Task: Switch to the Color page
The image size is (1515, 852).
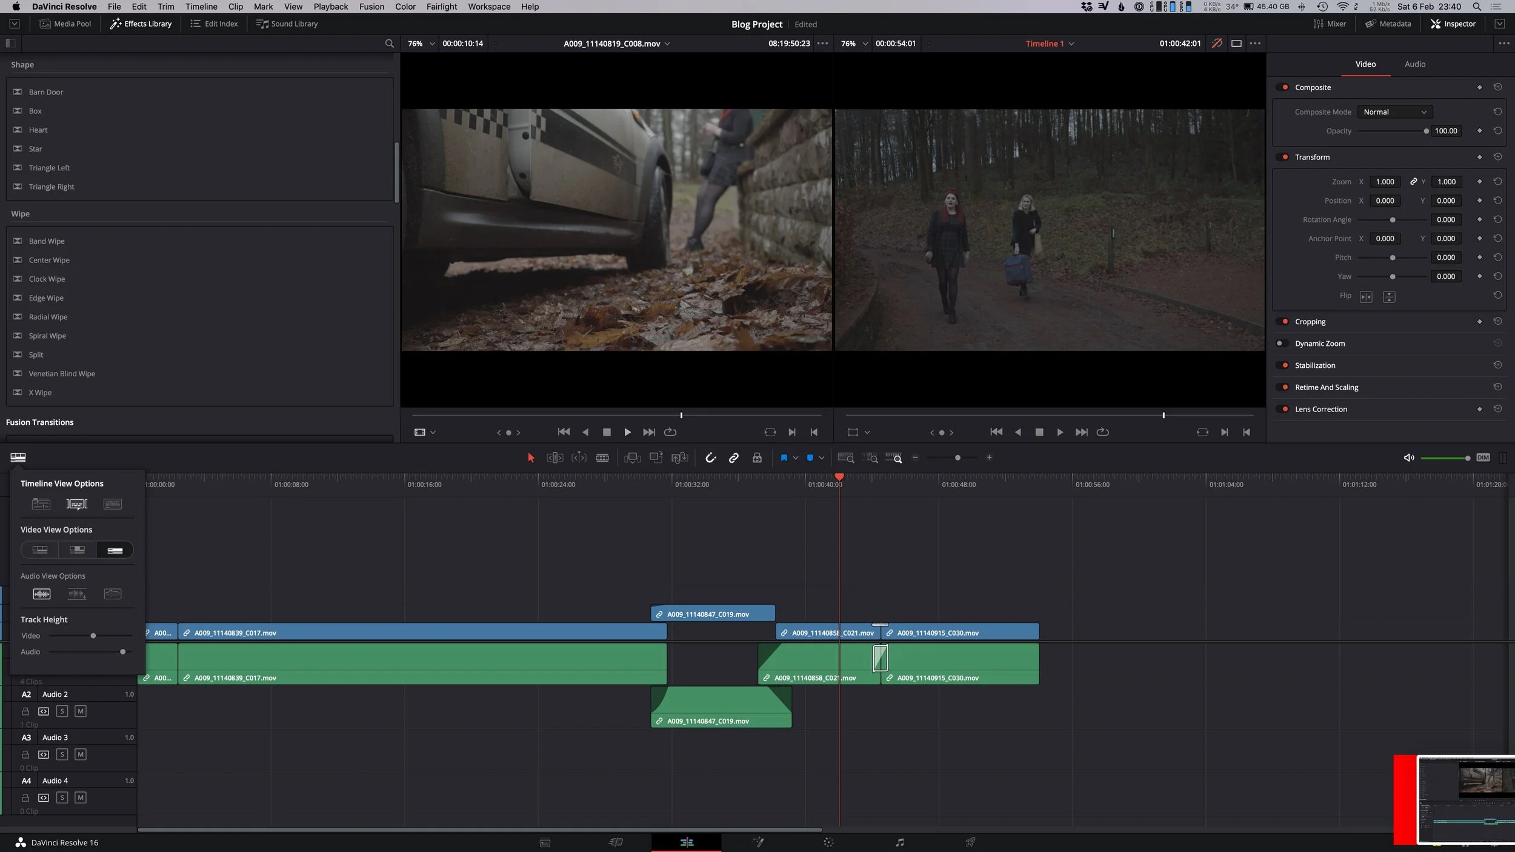Action: point(828,842)
